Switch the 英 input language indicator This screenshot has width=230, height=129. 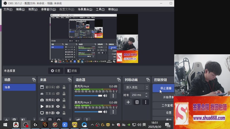pos(144,125)
